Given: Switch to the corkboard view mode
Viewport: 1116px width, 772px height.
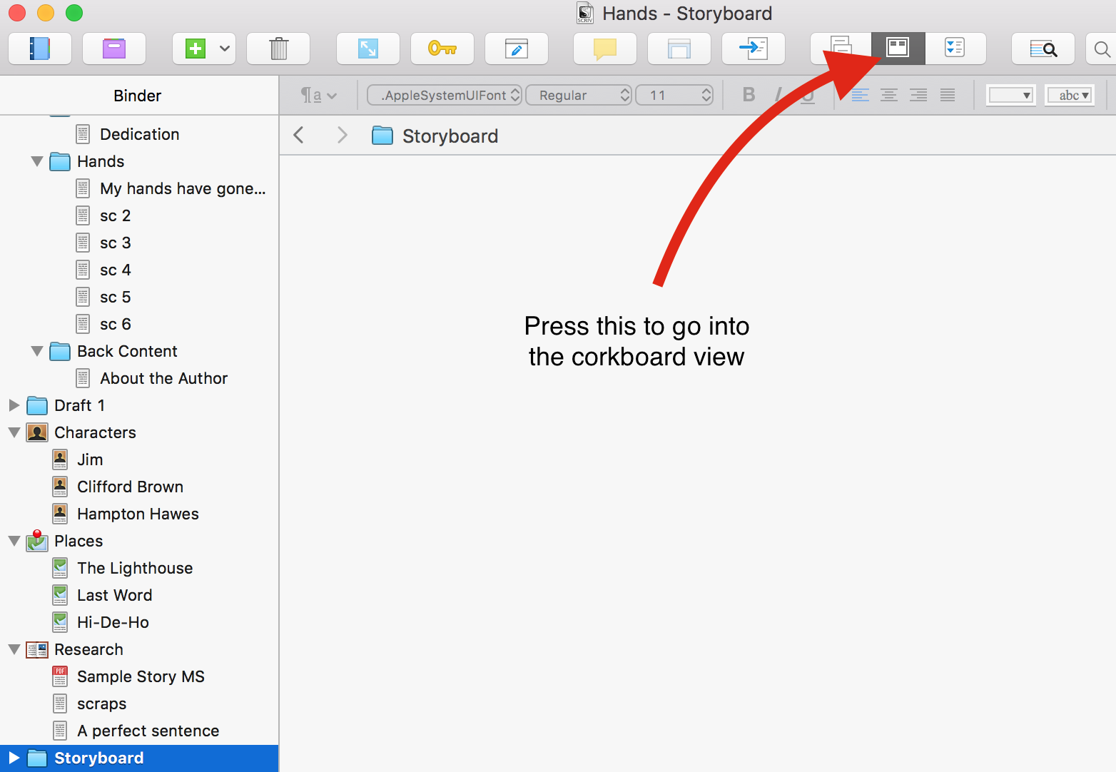Looking at the screenshot, I should coord(897,48).
